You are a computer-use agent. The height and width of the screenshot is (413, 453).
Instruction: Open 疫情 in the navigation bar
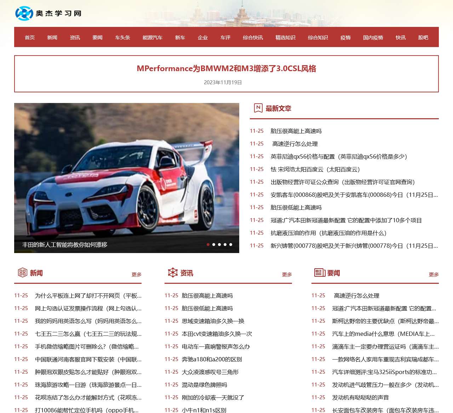pyautogui.click(x=345, y=38)
